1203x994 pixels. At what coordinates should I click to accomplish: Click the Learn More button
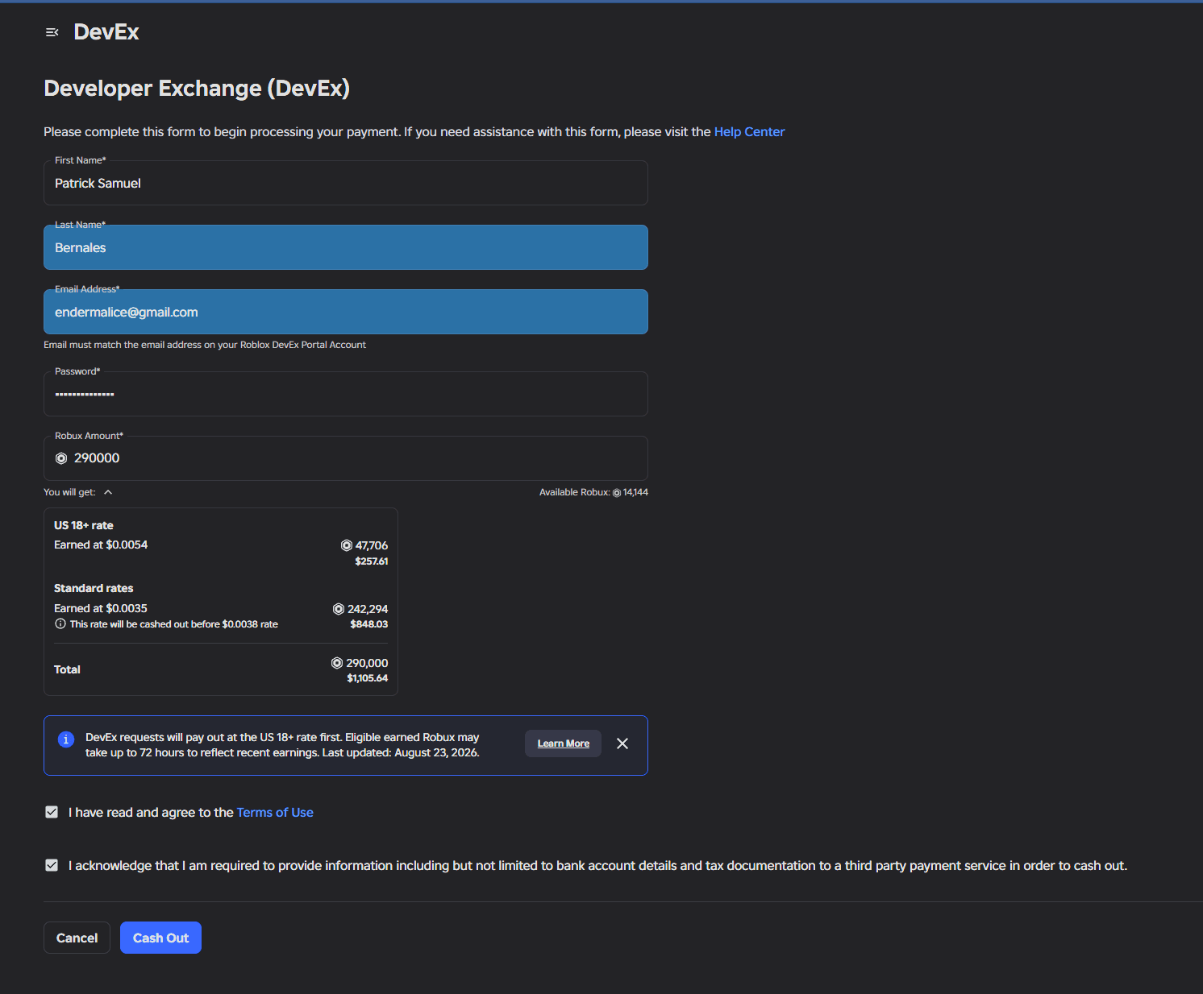564,743
